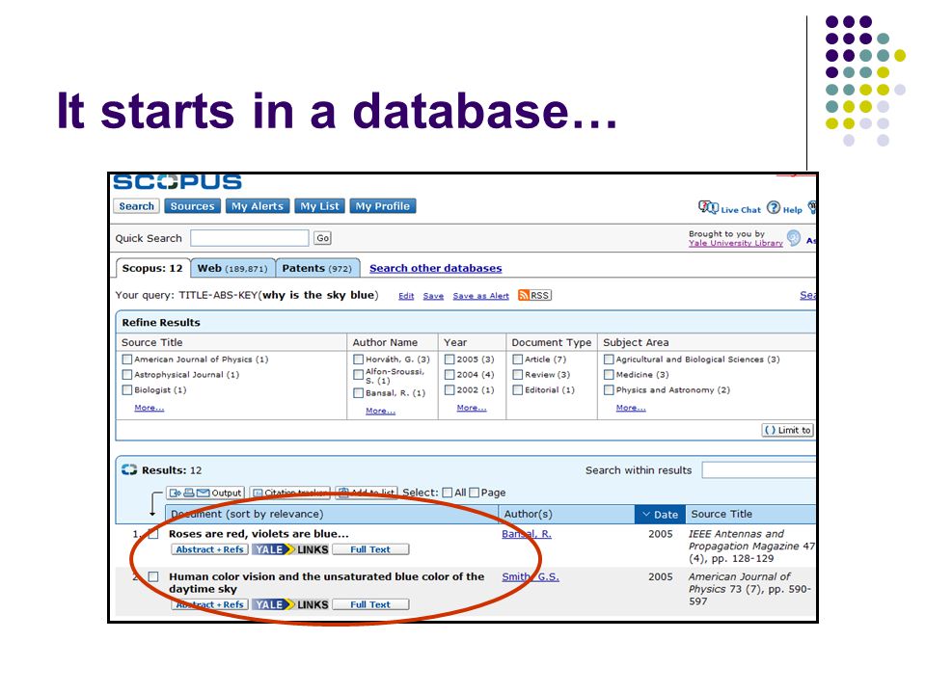Check Astrophysical Journal source filter
The image size is (926, 694).
coord(127,374)
